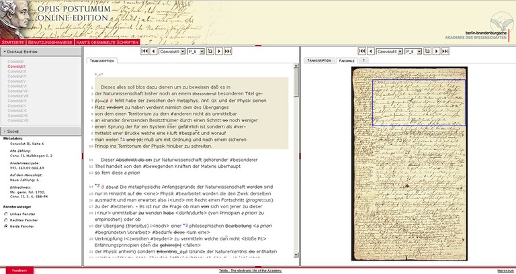Click the copy-pages icon in right pane toolbar
This screenshot has height=274, width=516.
427,51
